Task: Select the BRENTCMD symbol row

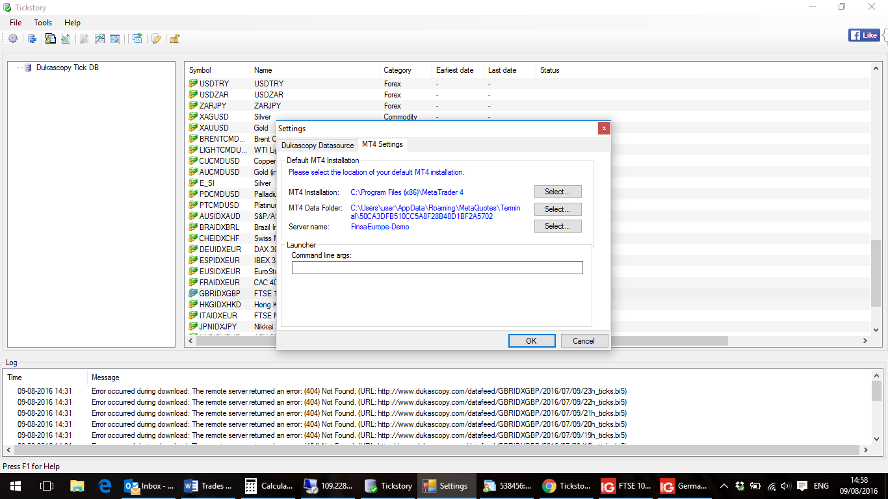Action: point(231,139)
